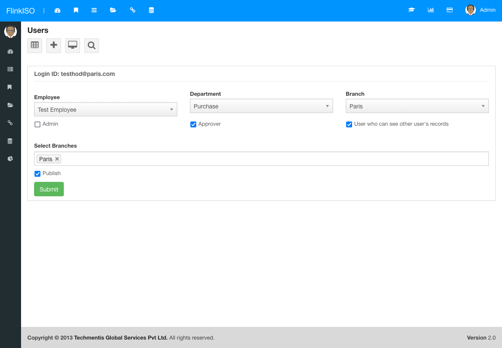This screenshot has width=502, height=348.
Task: Open the Employee dropdown
Action: (x=106, y=109)
